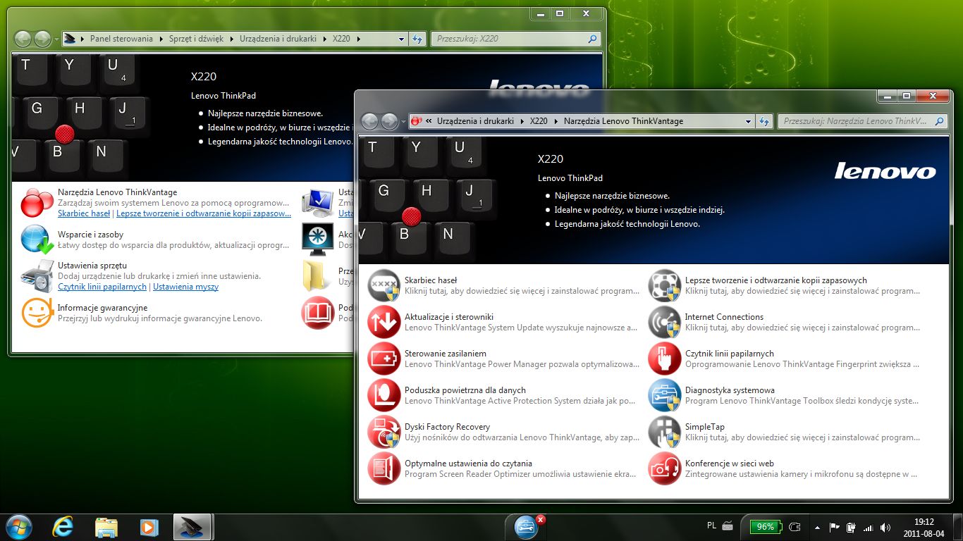Open Internet Connections icon

point(665,323)
